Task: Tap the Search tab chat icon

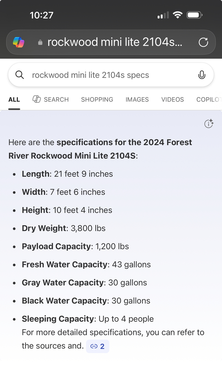Action: click(x=37, y=99)
